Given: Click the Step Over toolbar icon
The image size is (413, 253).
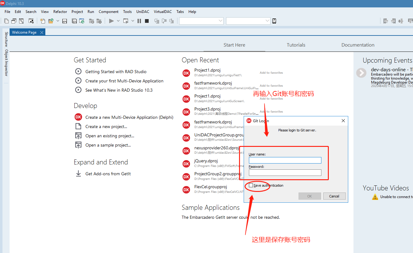Looking at the screenshot, I should (164, 21).
